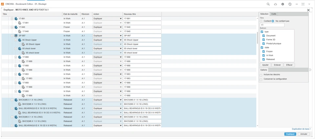Viewport: 315px width, 139px height.
Task: Click the Effacer button
Action: [x=289, y=65]
